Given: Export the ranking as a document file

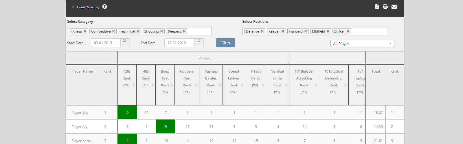Looking at the screenshot, I should 377,7.
